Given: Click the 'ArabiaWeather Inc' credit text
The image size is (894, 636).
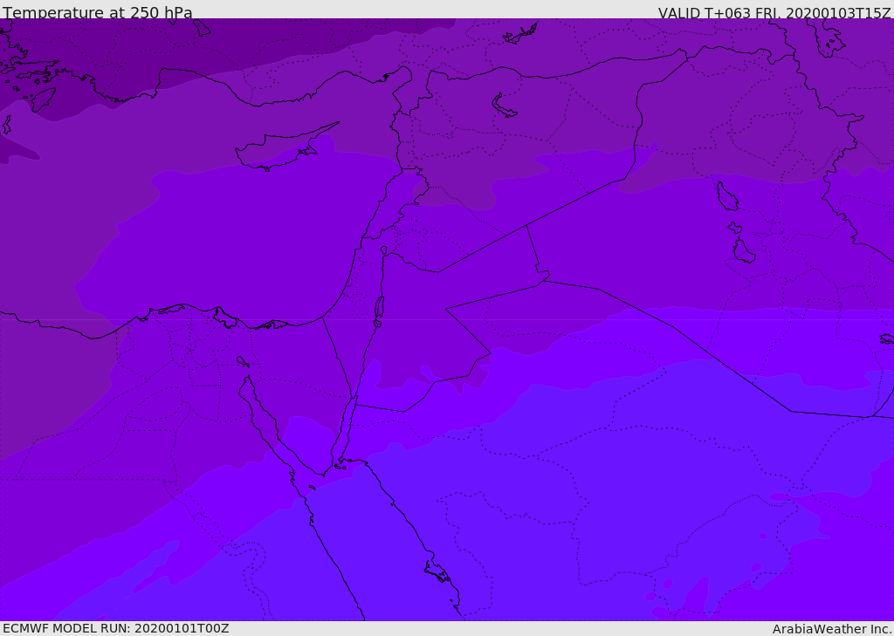Looking at the screenshot, I should (x=831, y=629).
